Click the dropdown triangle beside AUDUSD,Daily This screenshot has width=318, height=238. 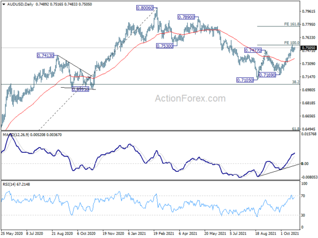point(4,4)
